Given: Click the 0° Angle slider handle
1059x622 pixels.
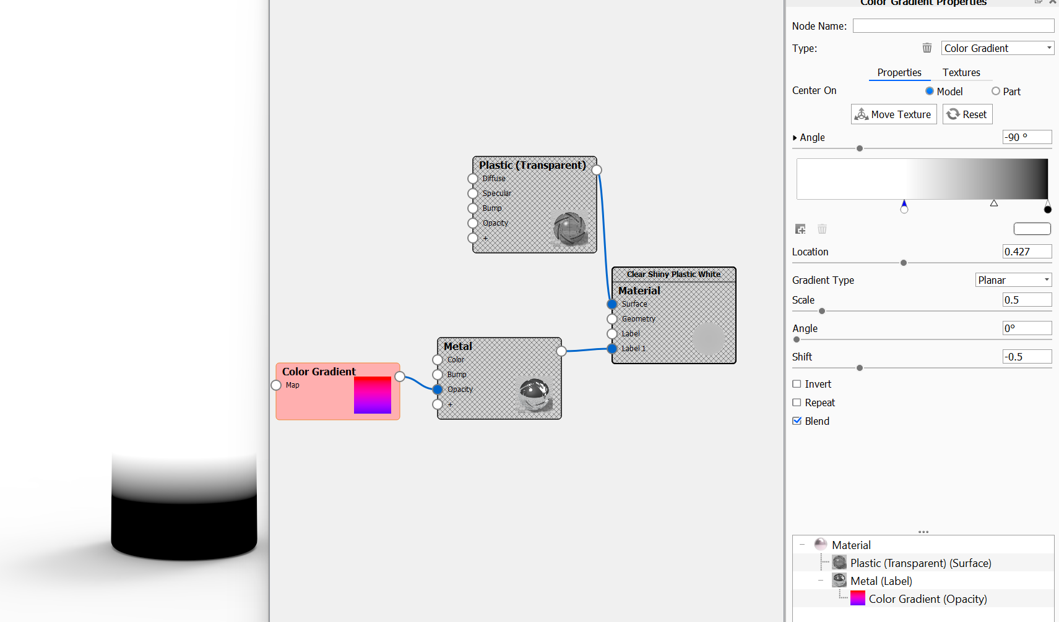Looking at the screenshot, I should (797, 339).
